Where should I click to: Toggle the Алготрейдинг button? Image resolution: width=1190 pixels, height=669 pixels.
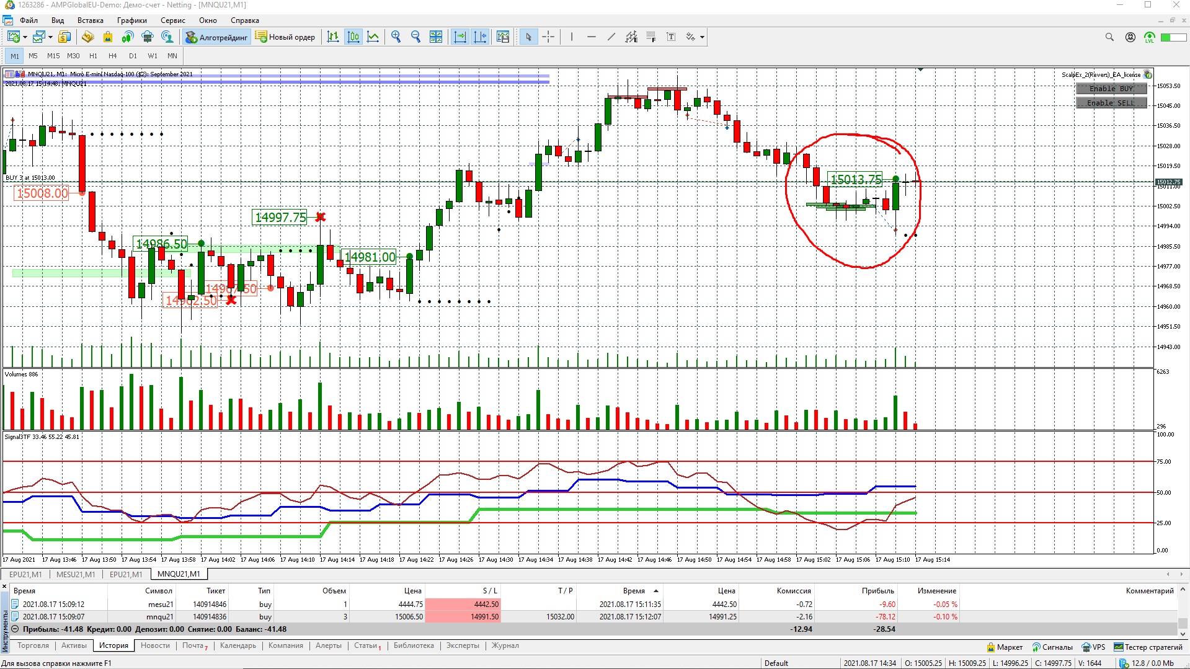(216, 37)
